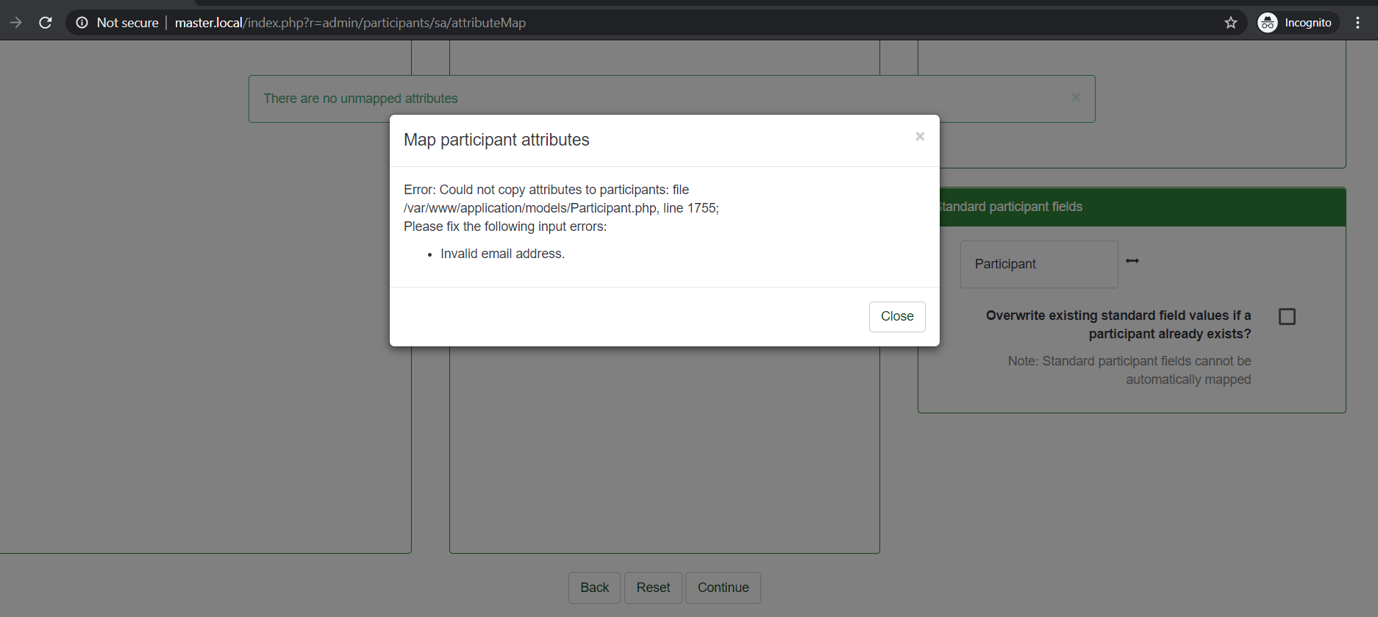The image size is (1378, 617).
Task: Click Continue to proceed with mapping
Action: (x=723, y=588)
